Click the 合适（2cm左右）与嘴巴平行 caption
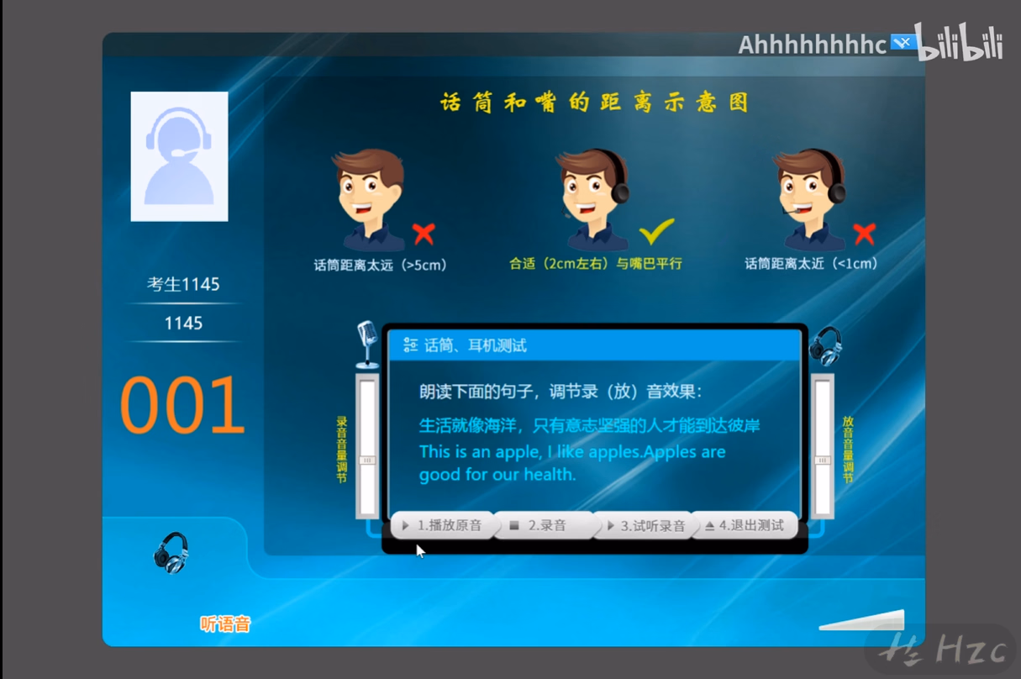Viewport: 1021px width, 679px height. 595,263
